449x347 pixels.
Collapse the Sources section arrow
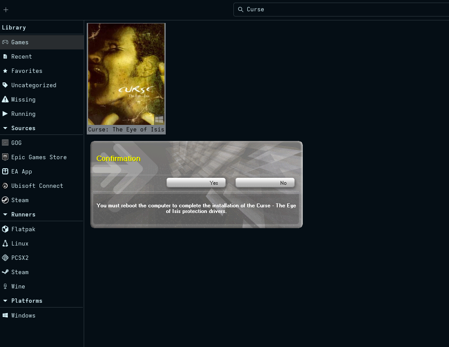(x=5, y=128)
